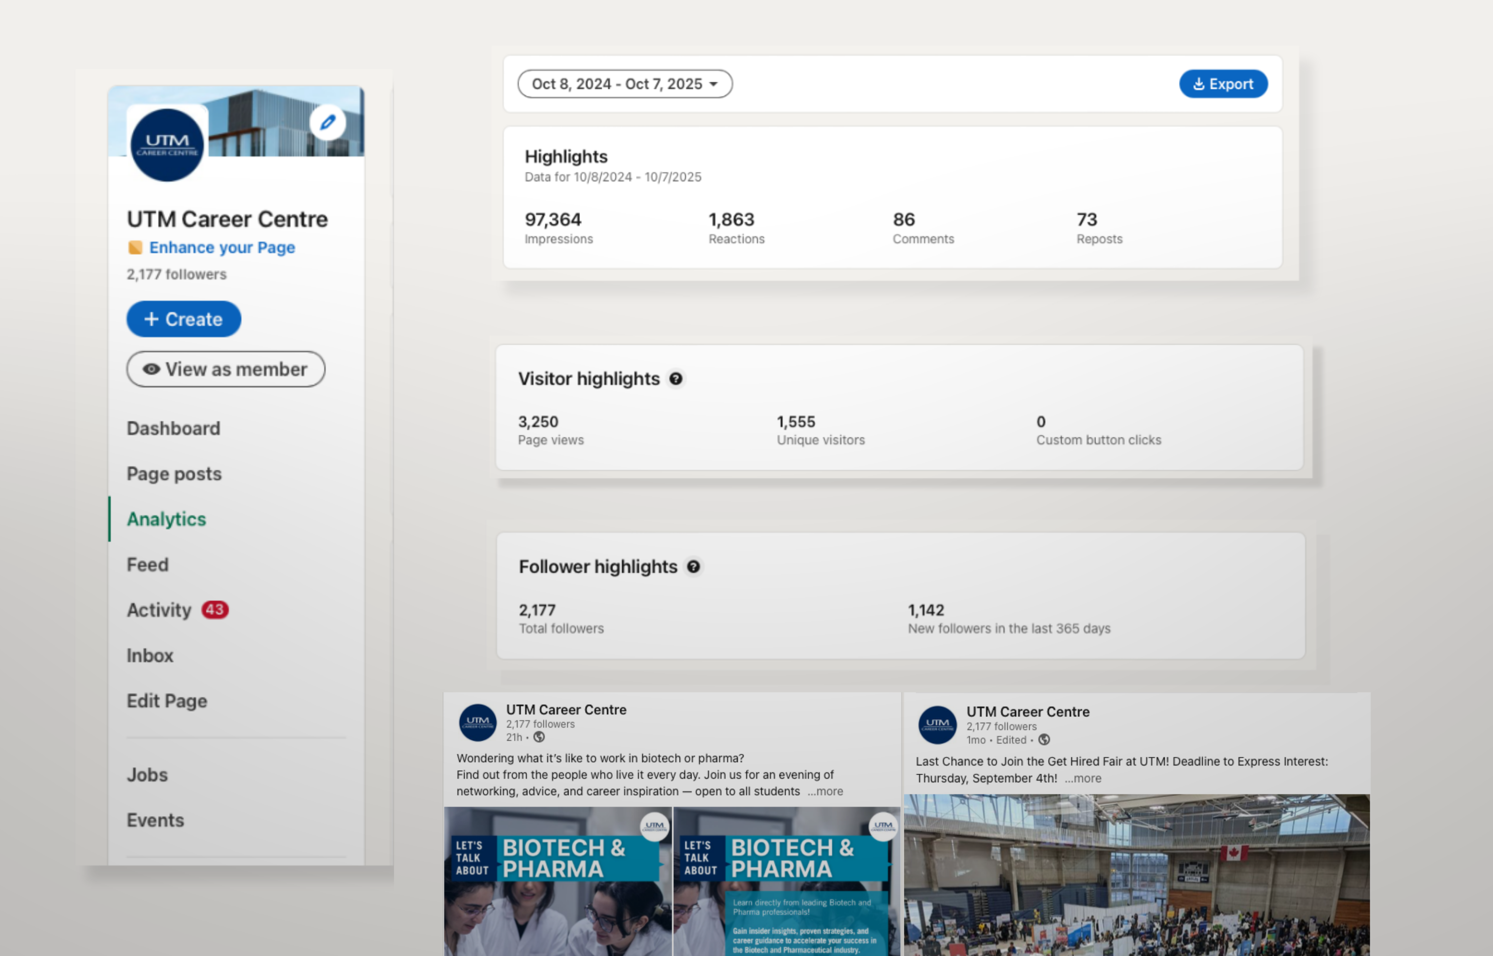Click the blue Create button

click(x=184, y=319)
